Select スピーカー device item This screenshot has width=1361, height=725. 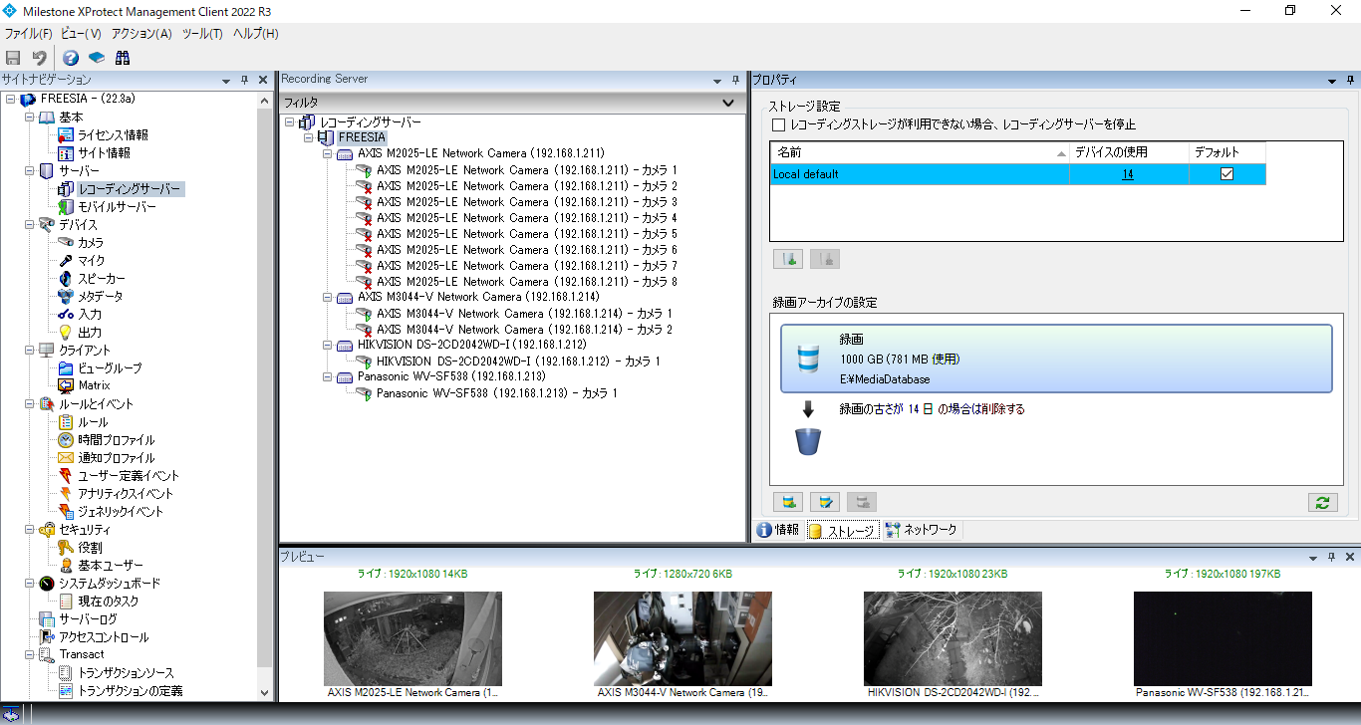point(102,278)
